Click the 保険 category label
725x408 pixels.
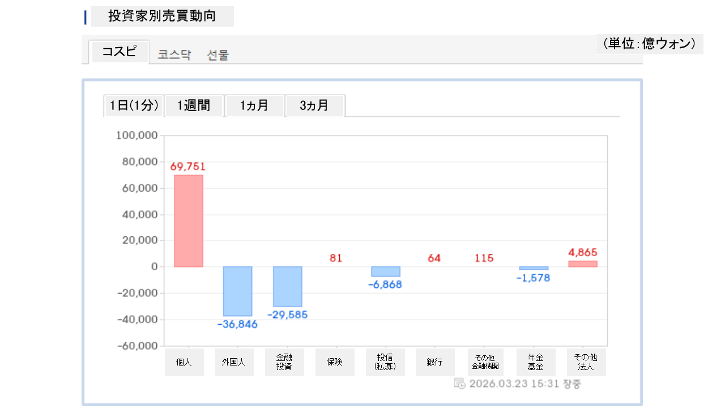coord(335,362)
